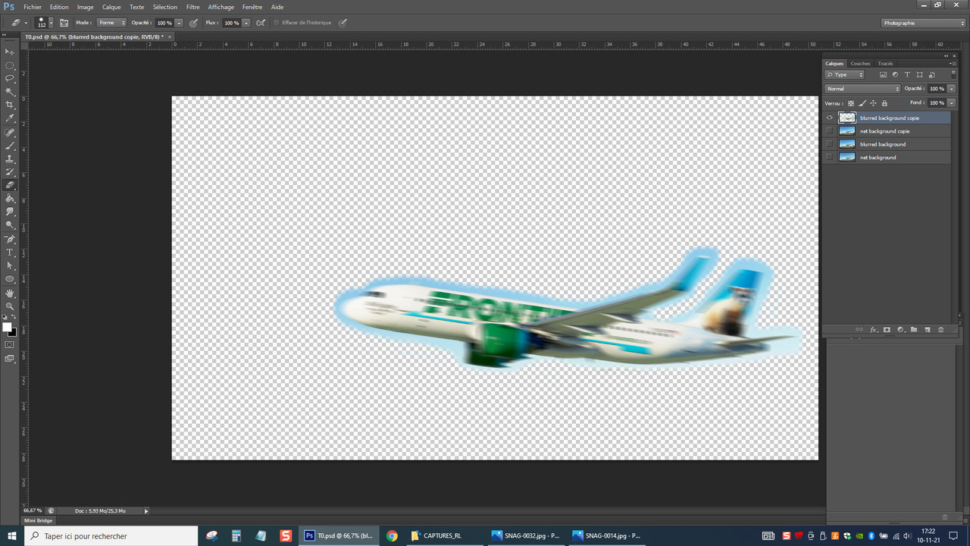Screen dimensions: 970x546
Task: Switch to the Couches tab
Action: point(860,64)
